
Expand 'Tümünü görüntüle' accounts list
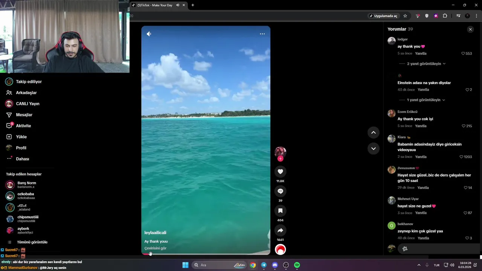coord(32,242)
